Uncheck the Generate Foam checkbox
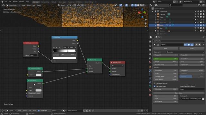The image size is (206, 115). 154,86
